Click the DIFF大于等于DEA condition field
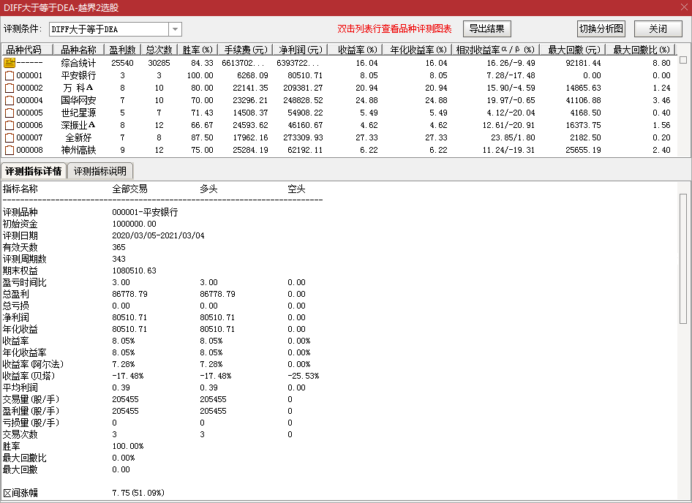The image size is (692, 503). [108, 29]
